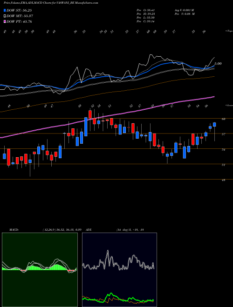Select the DOW PT: 45.76 label
This screenshot has height=307, width=233.
(x=19, y=21)
